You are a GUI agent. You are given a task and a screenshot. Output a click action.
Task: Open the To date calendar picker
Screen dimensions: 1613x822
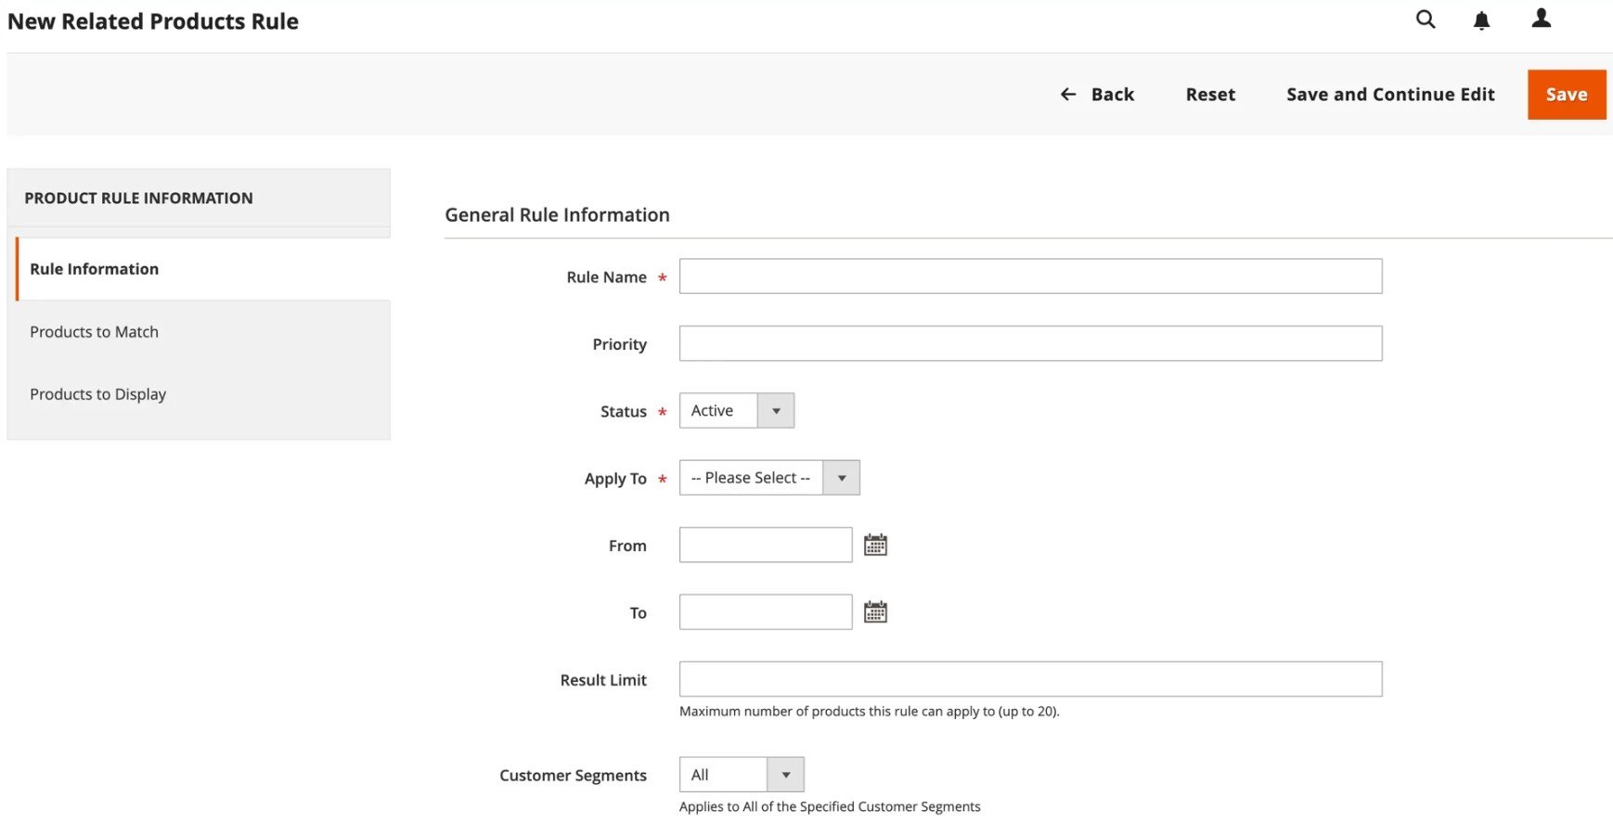(x=875, y=612)
